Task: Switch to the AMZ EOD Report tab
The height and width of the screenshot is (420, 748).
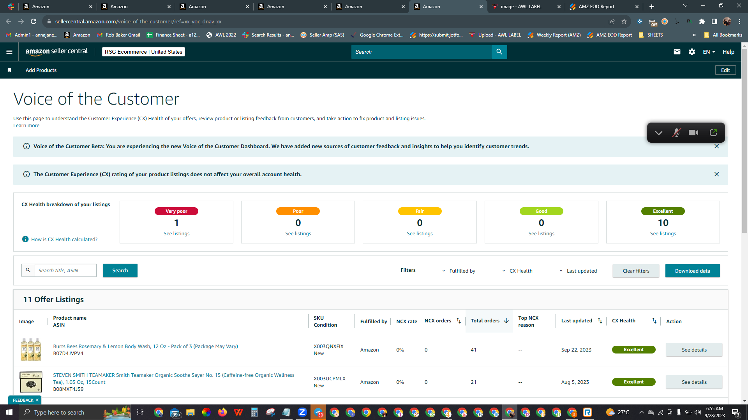Action: click(x=604, y=7)
